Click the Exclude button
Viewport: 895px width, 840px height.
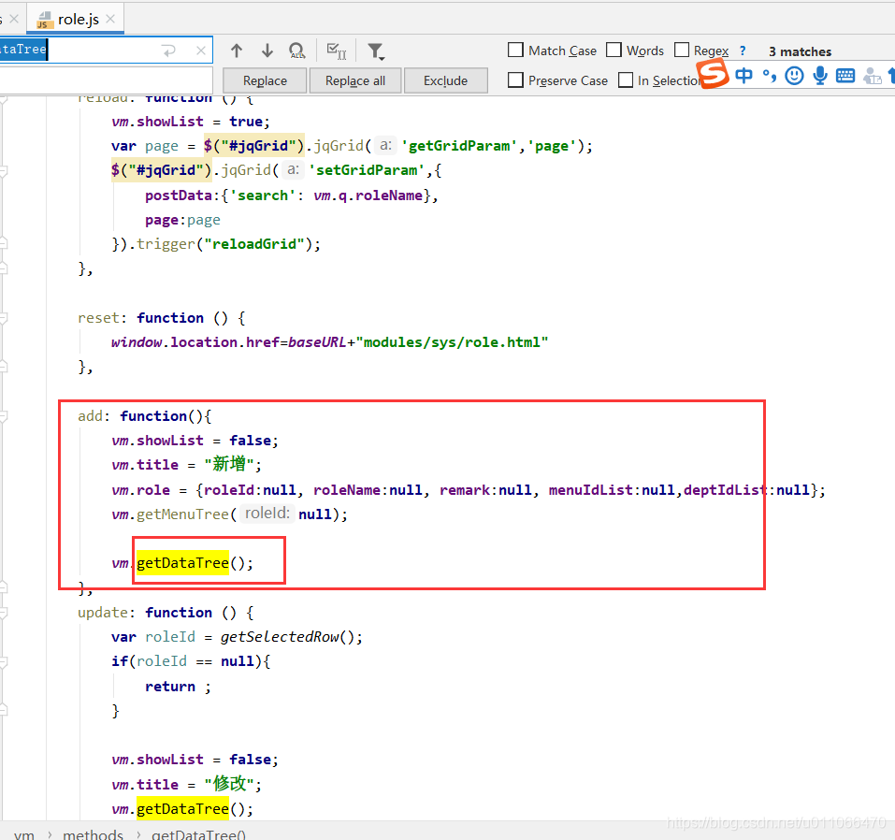click(445, 80)
